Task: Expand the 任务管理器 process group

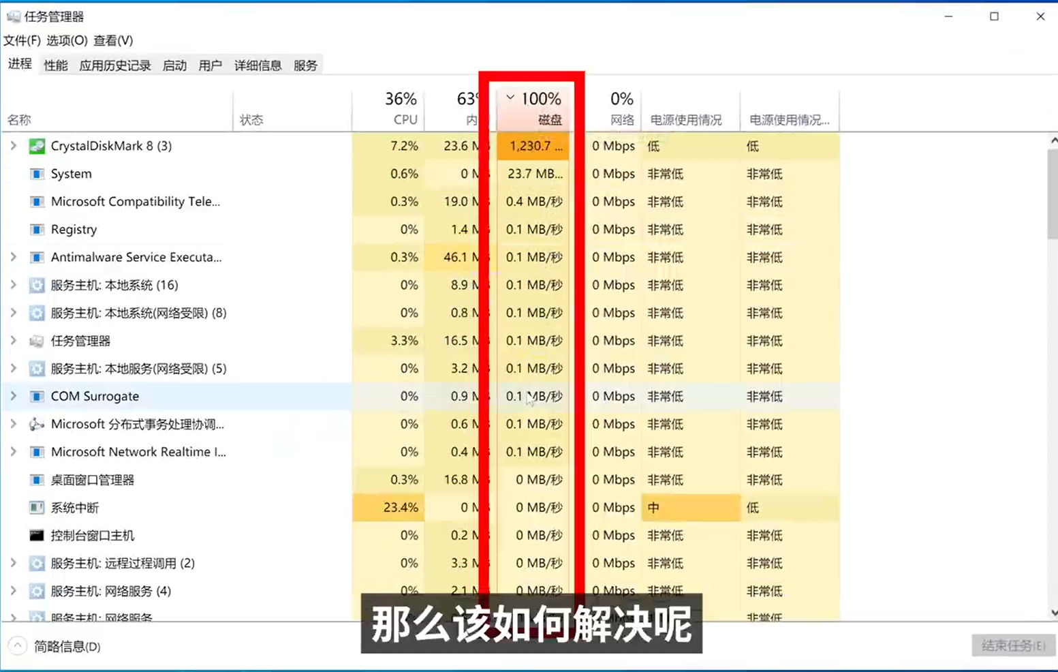Action: pos(13,341)
